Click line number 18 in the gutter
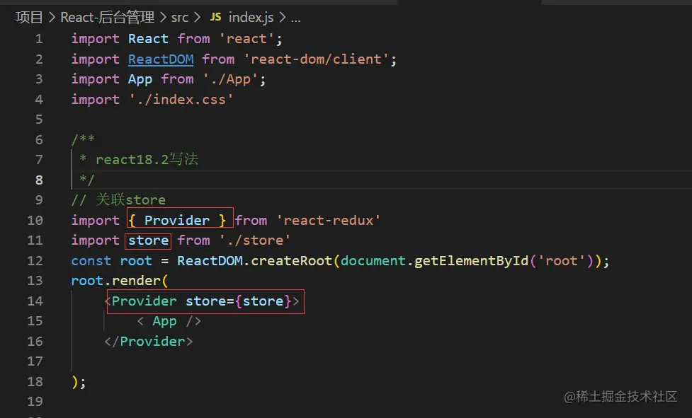This screenshot has width=692, height=418. tap(35, 381)
